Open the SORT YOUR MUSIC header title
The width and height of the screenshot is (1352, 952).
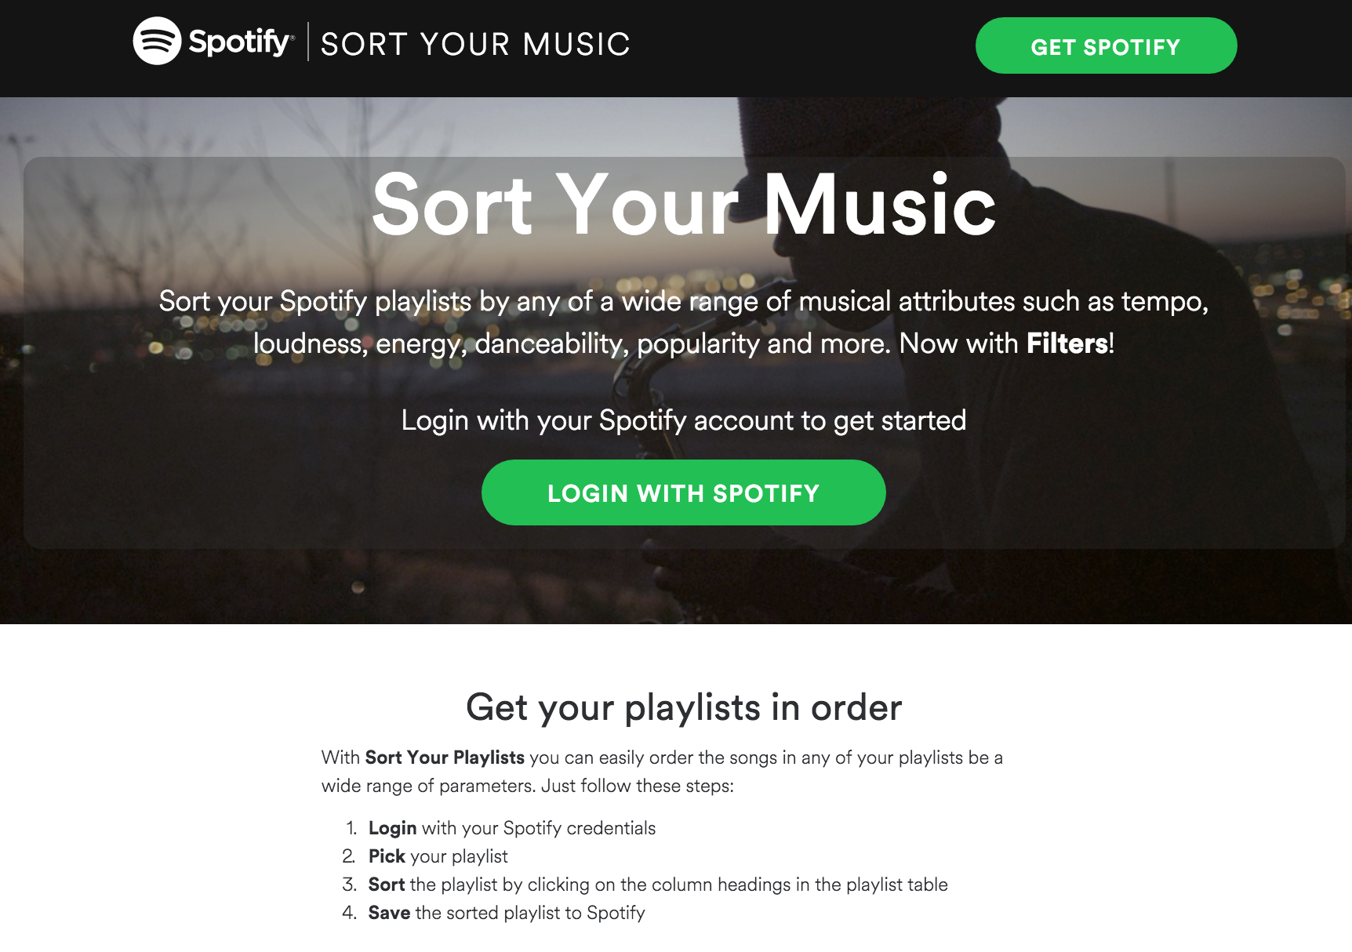tap(475, 44)
